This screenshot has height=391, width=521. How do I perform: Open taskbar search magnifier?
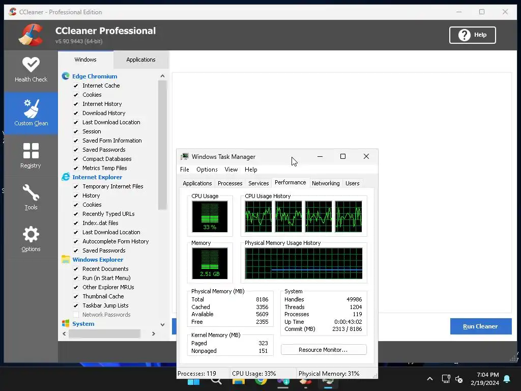click(216, 381)
